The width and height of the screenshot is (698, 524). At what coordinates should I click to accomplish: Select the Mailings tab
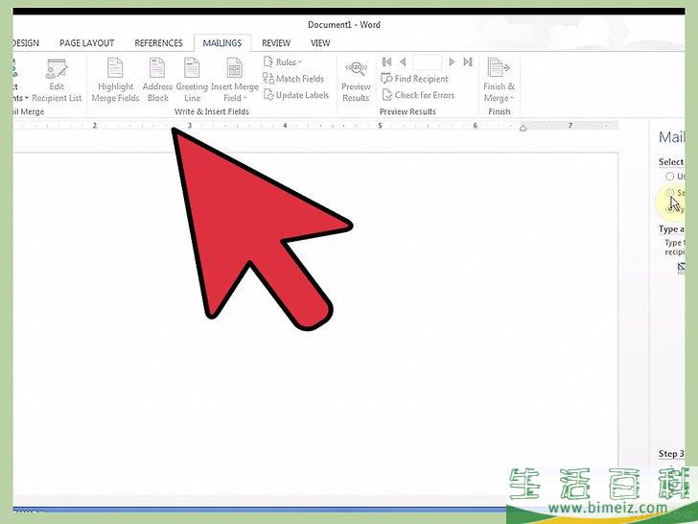[222, 43]
